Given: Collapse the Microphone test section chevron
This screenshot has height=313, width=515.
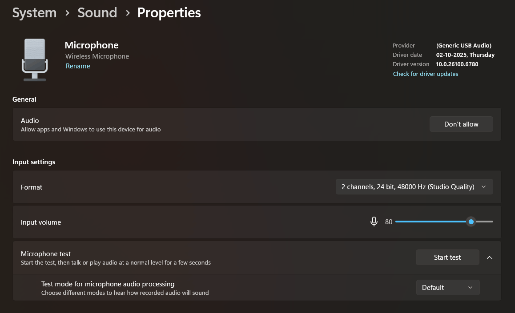Looking at the screenshot, I should [489, 258].
